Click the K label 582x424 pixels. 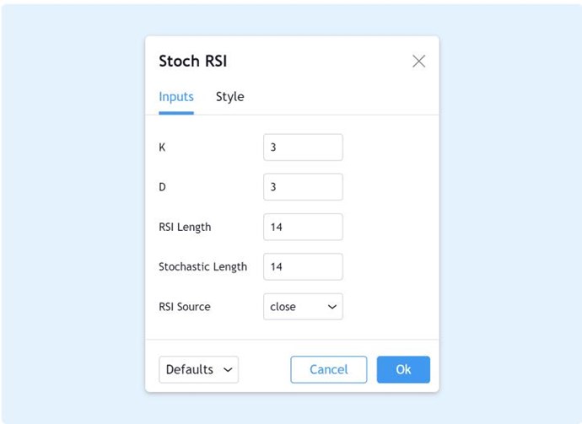pyautogui.click(x=162, y=148)
